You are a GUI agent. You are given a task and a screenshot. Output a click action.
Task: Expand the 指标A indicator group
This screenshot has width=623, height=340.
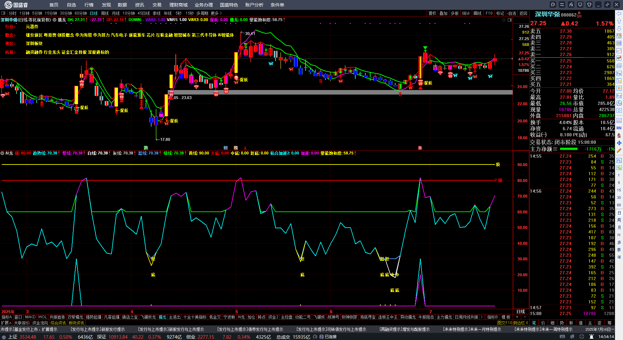pos(6,317)
